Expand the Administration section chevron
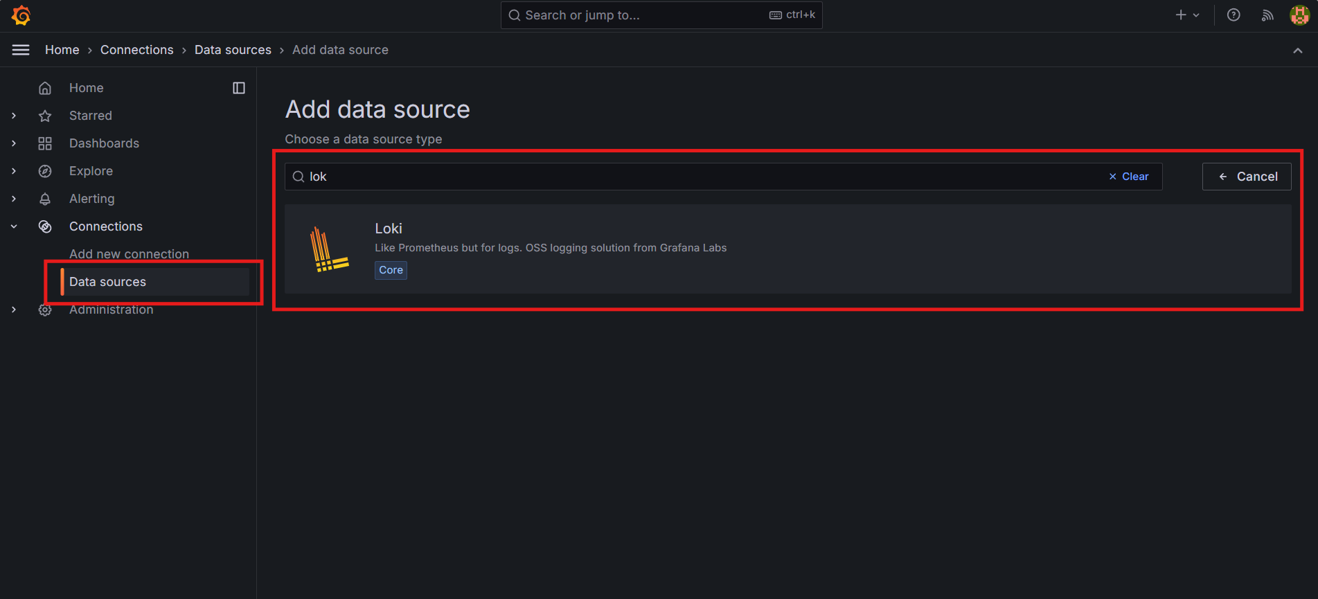 click(14, 310)
